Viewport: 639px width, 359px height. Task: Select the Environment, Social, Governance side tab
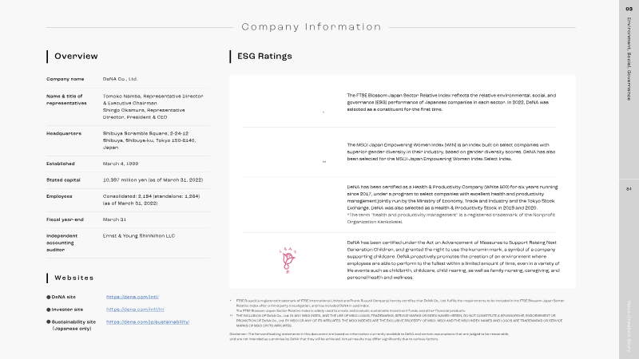coord(629,59)
